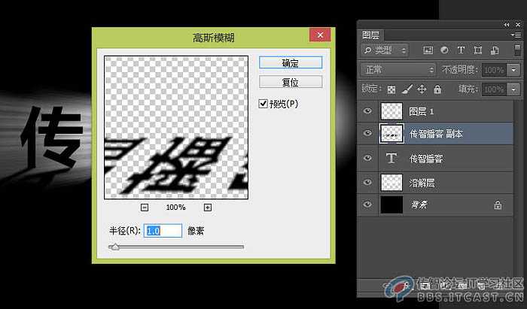Image resolution: width=527 pixels, height=309 pixels.
Task: Hide the 溶解层 layer
Action: coord(367,181)
